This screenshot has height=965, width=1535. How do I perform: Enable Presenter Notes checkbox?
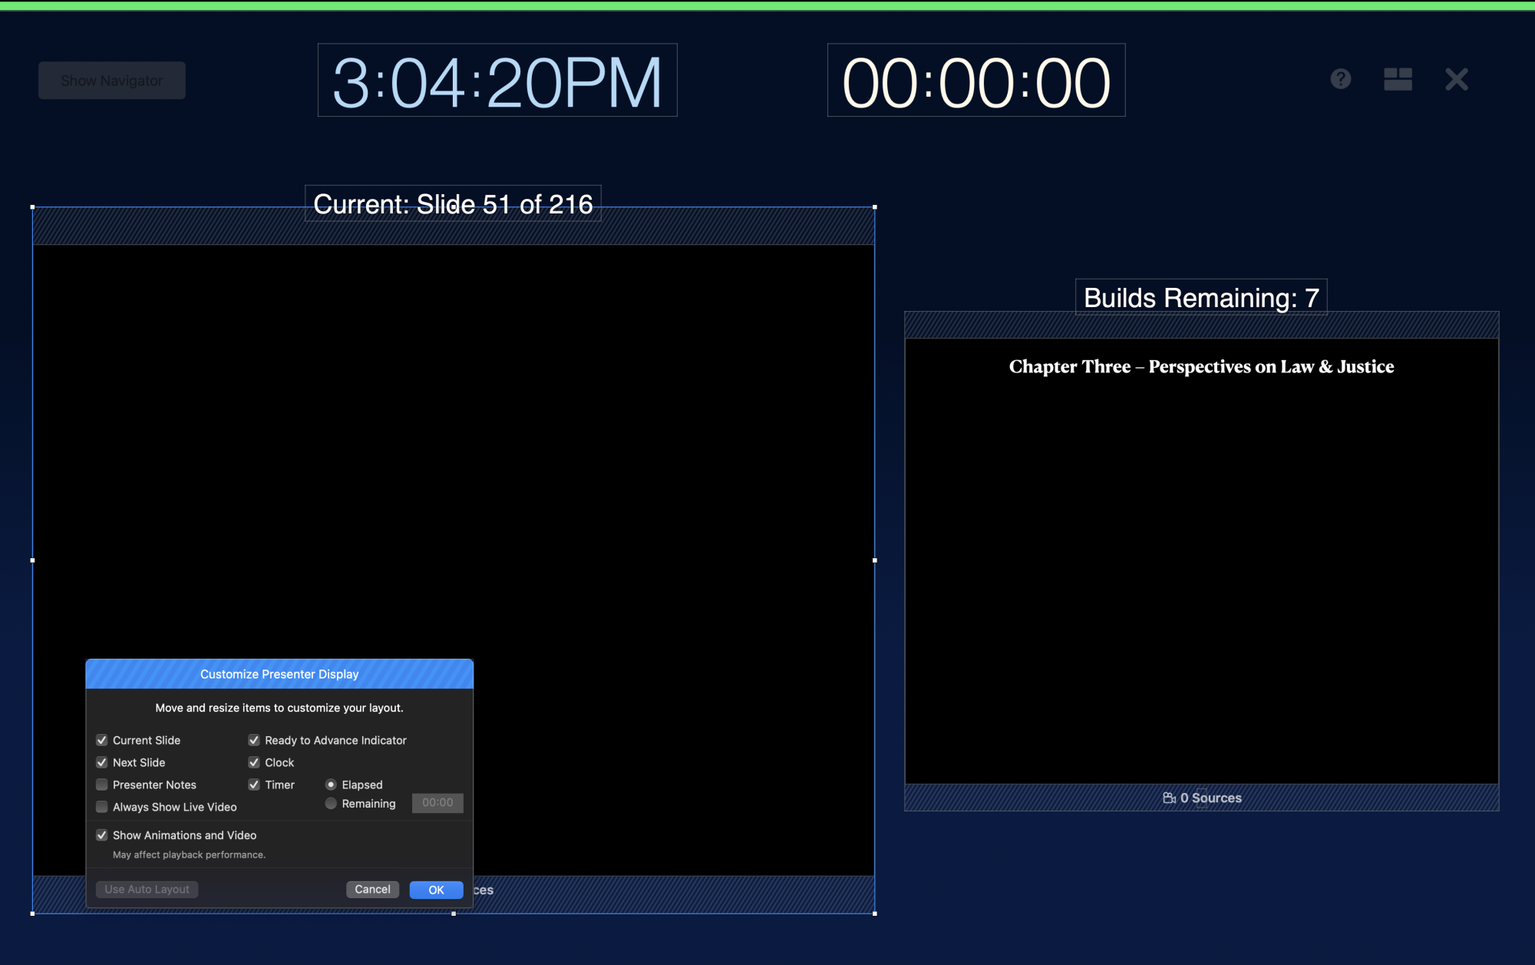click(x=102, y=785)
